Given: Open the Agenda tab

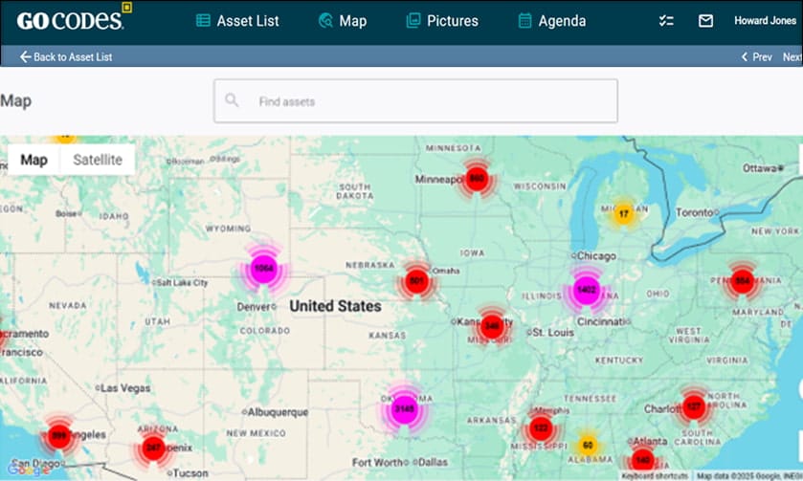Looking at the screenshot, I should 551,21.
